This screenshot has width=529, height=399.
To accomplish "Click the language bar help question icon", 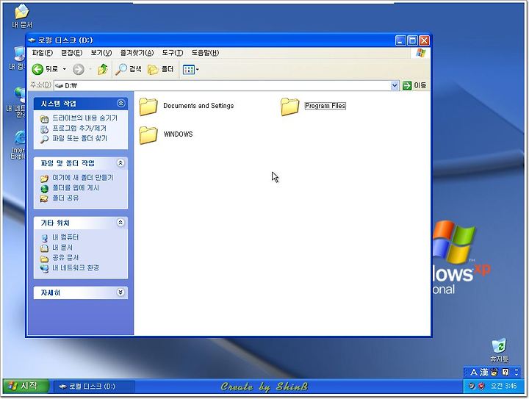I will tap(505, 372).
